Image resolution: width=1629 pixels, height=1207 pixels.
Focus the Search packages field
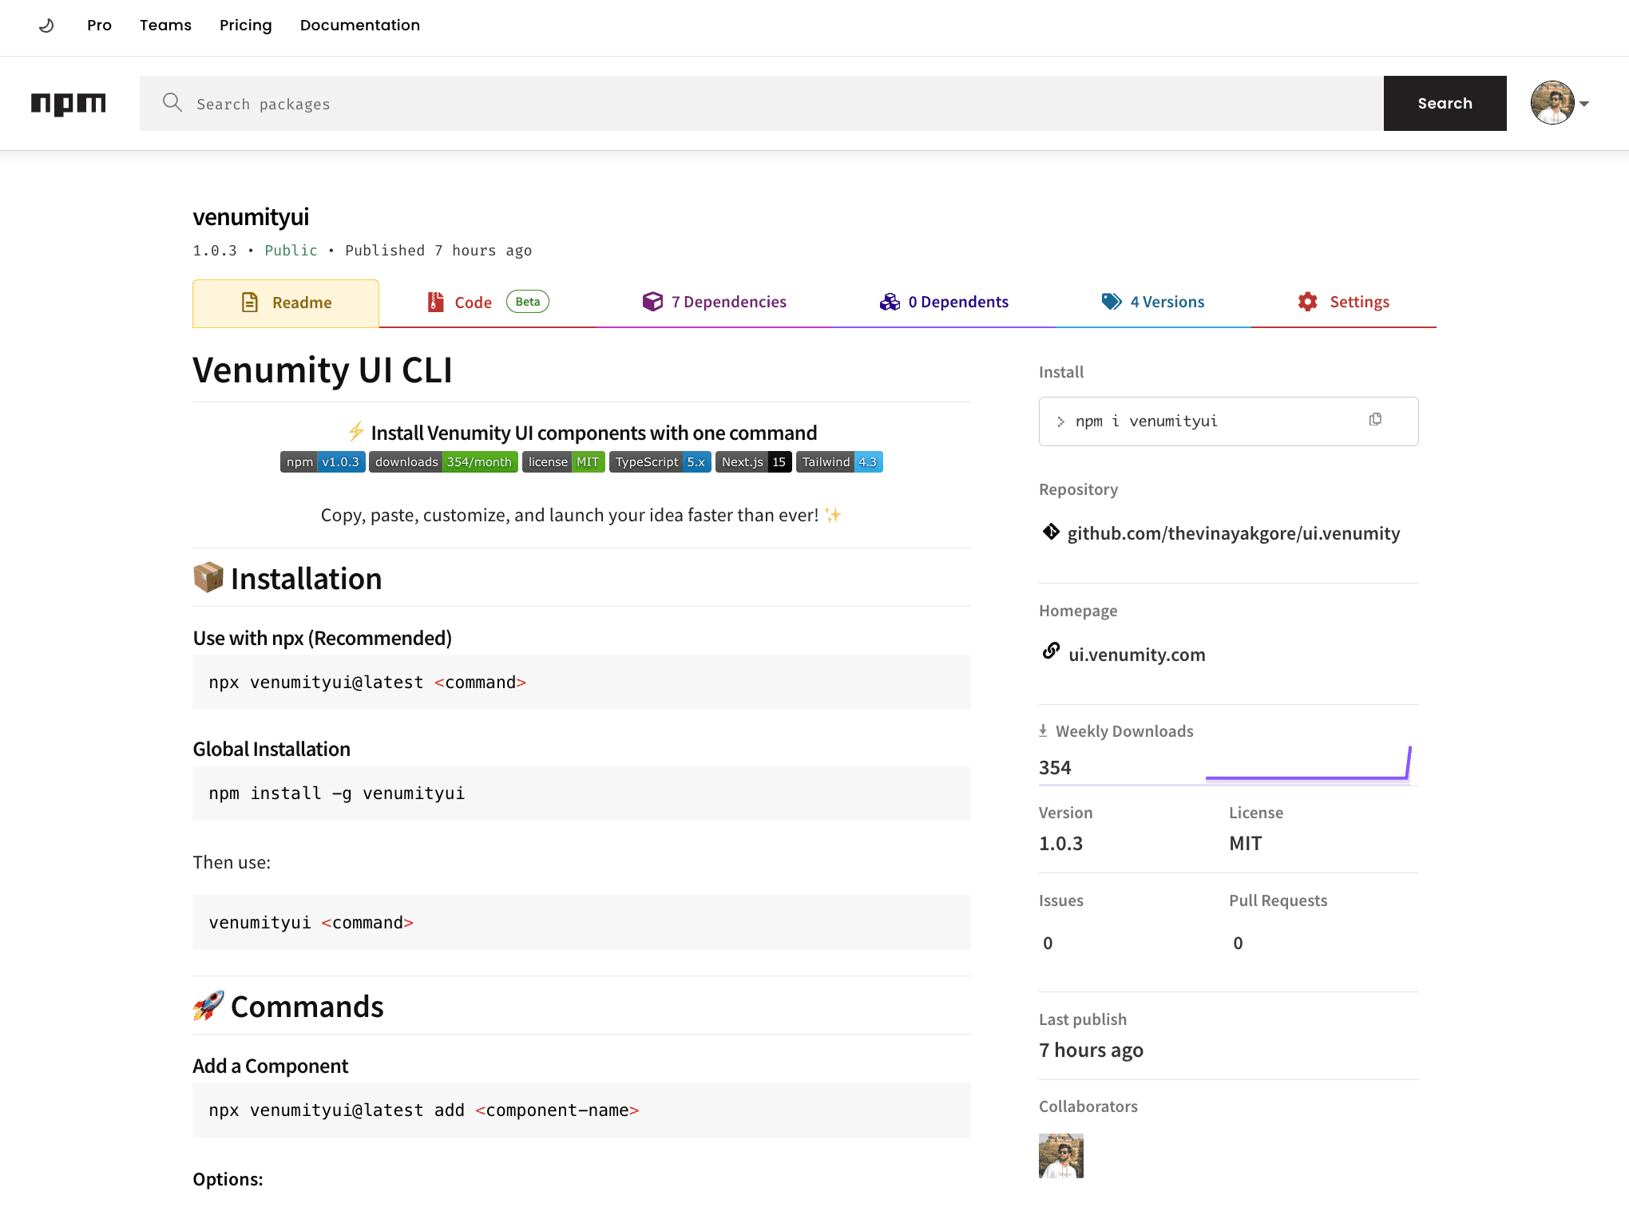tap(762, 104)
